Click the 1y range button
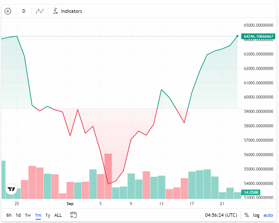Screen dimensions: 279x223 coord(48,215)
